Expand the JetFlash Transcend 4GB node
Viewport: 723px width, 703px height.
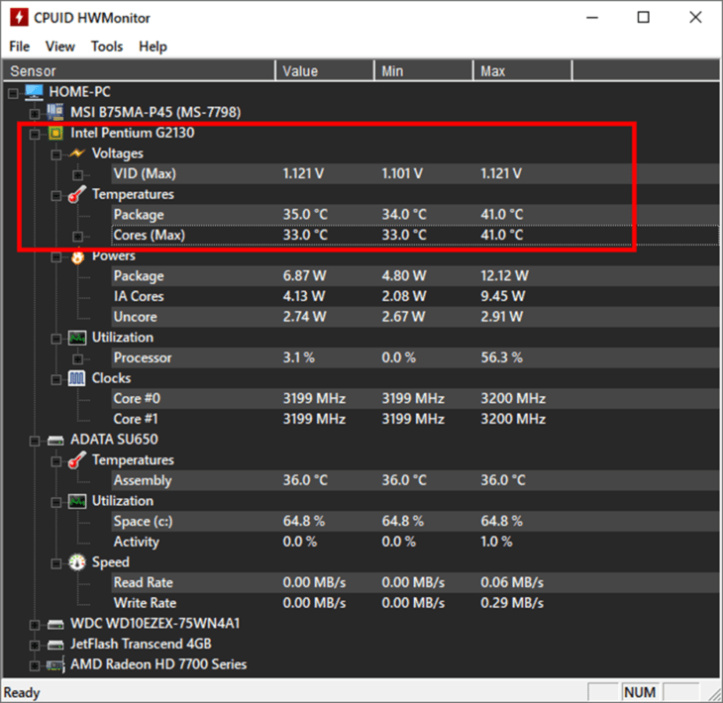35,646
